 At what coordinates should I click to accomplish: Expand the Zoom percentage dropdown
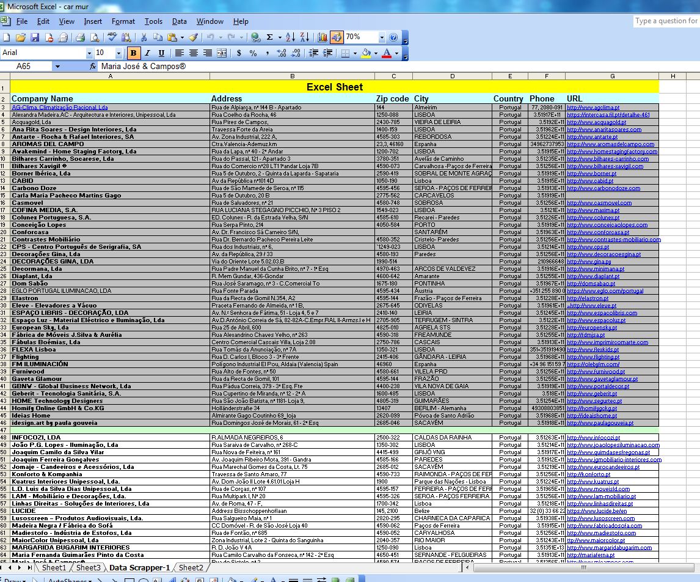pos(382,38)
